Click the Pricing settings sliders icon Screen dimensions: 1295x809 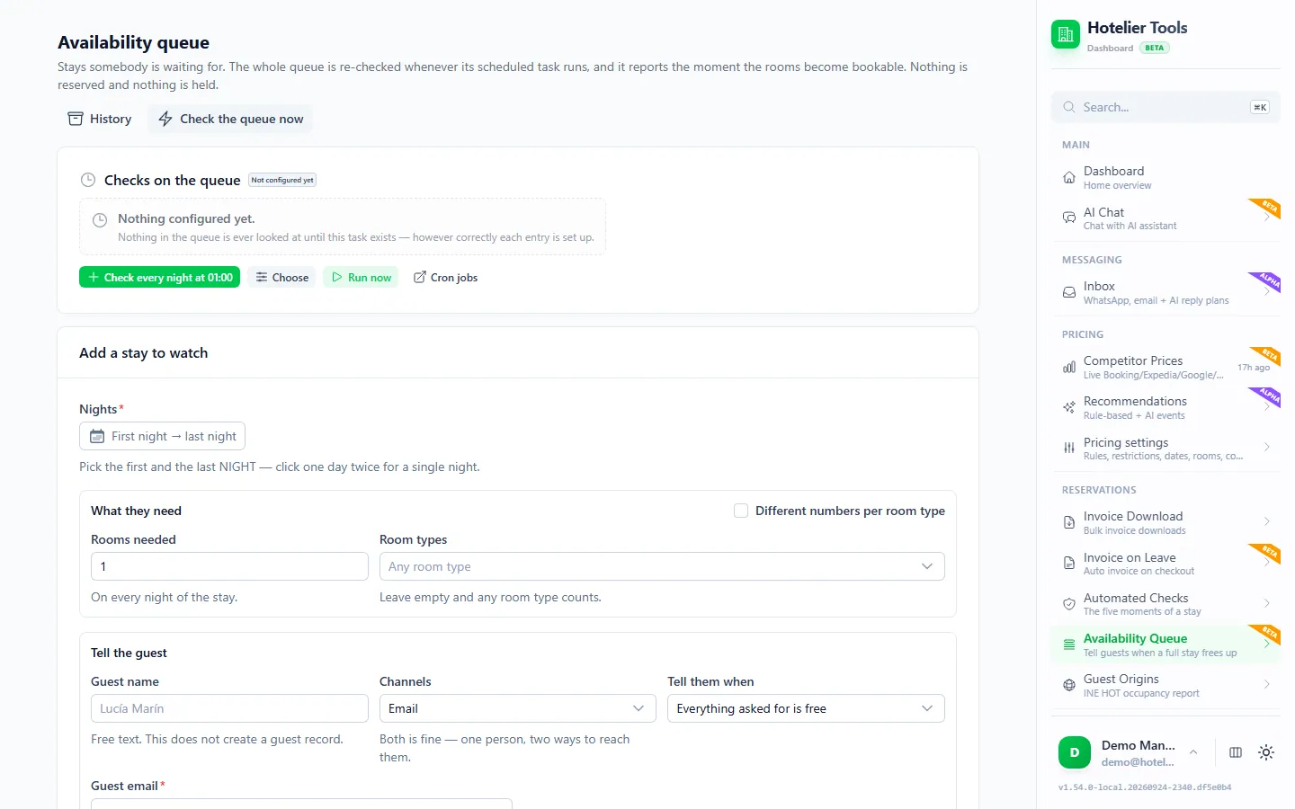pyautogui.click(x=1069, y=449)
